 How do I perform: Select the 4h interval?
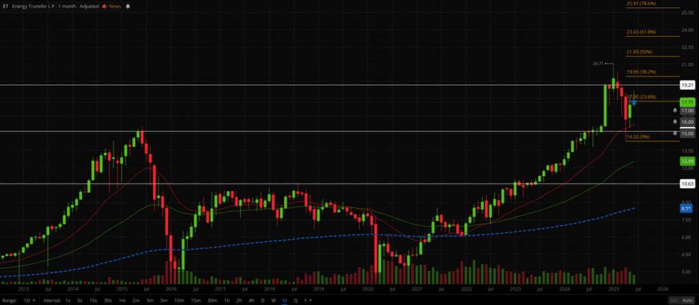(x=251, y=300)
